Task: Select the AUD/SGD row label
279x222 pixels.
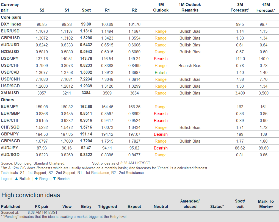Action: (10, 155)
